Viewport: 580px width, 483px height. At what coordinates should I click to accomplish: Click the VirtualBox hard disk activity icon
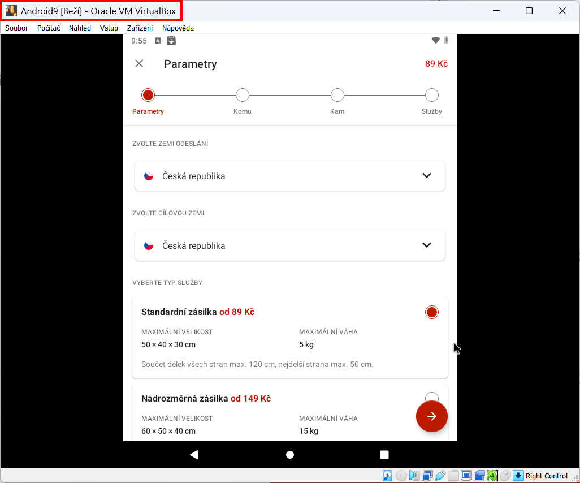388,476
